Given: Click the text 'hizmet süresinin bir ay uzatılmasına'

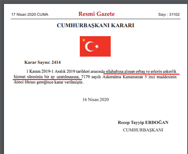Looking at the screenshot, I should [x=47, y=77].
